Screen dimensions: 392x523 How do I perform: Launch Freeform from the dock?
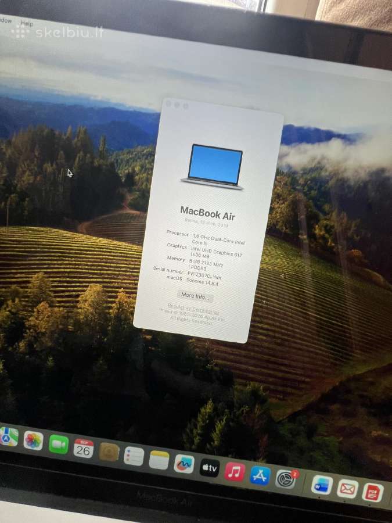click(184, 464)
